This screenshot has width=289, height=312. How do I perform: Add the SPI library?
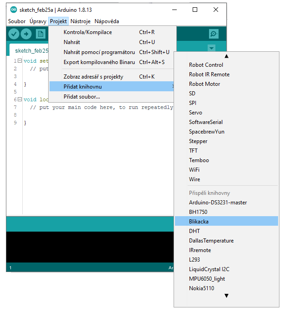[226, 103]
